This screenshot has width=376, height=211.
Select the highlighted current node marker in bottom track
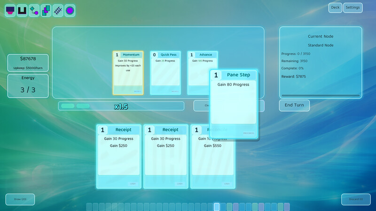pyautogui.click(x=217, y=207)
